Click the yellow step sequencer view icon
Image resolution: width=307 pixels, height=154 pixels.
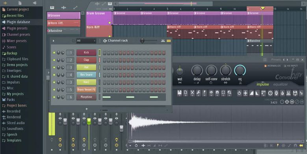point(169,41)
